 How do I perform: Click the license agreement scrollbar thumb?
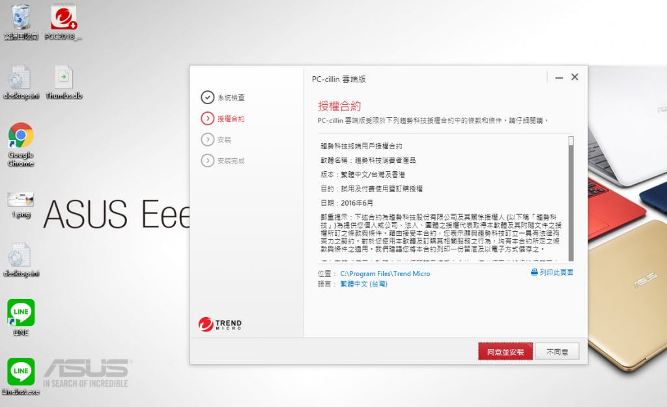[x=571, y=141]
